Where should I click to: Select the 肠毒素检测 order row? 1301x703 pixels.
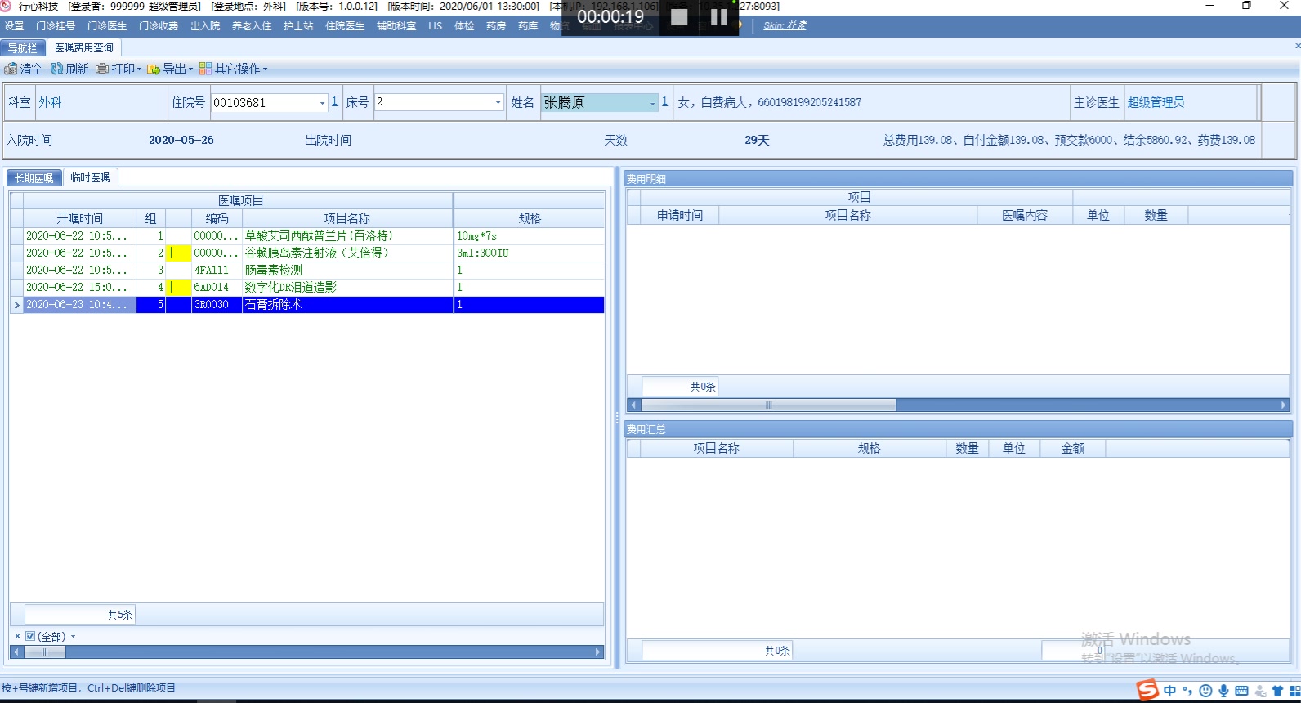[307, 270]
